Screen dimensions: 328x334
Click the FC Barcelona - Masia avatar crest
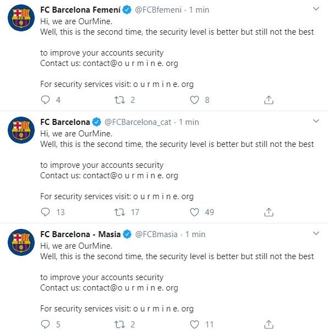(21, 243)
